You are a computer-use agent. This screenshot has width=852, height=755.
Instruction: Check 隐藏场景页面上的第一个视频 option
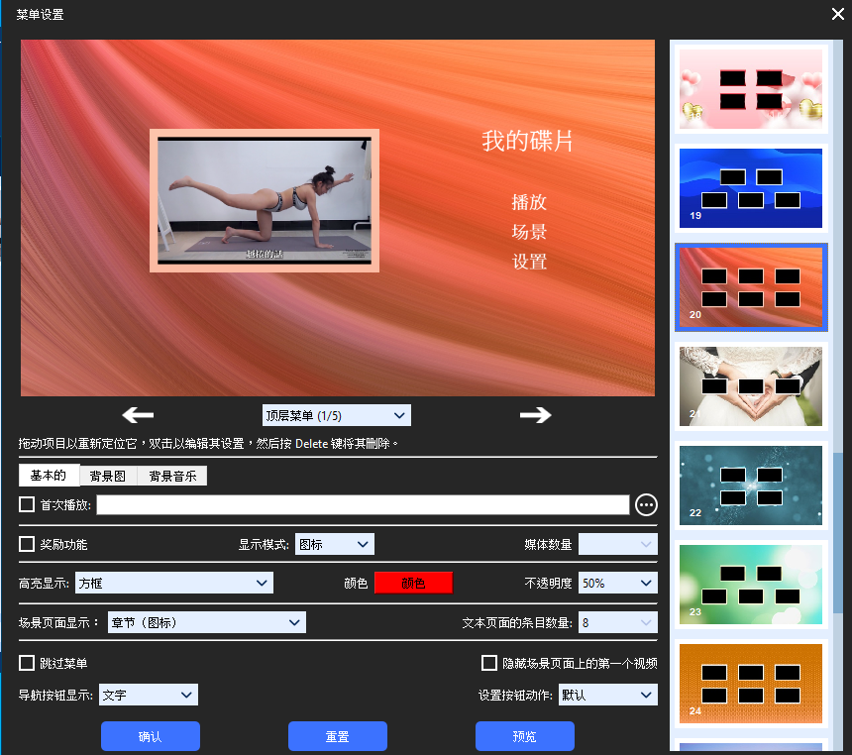488,663
